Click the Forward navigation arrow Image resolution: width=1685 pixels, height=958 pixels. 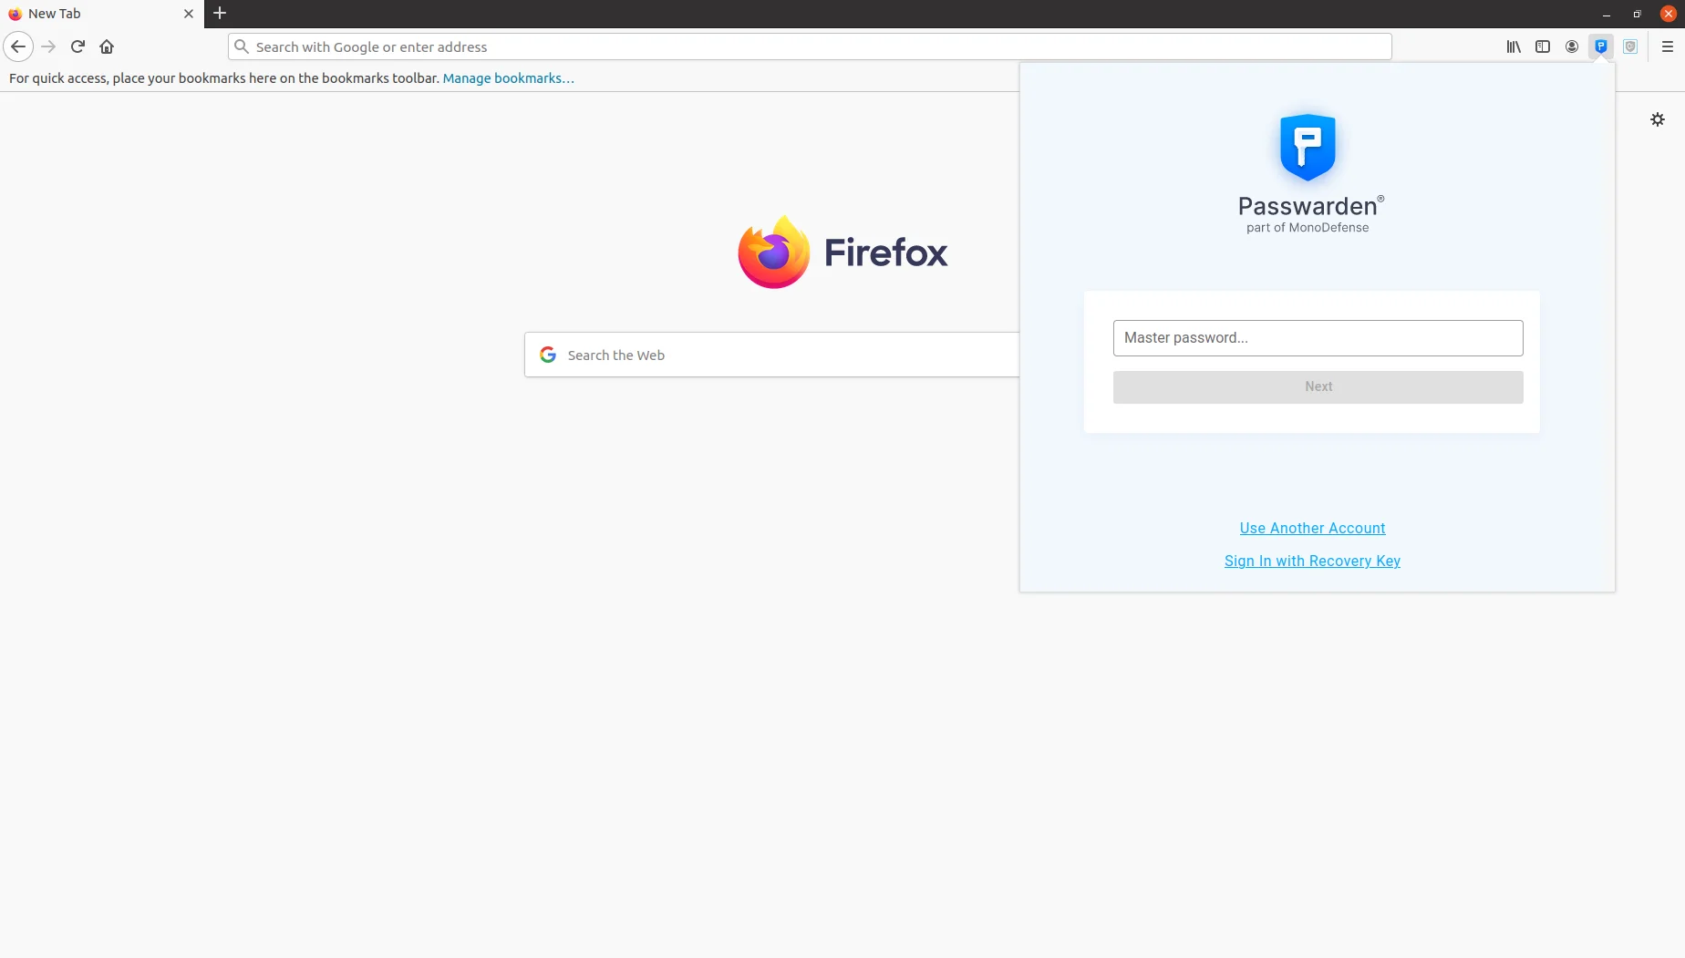(48, 46)
